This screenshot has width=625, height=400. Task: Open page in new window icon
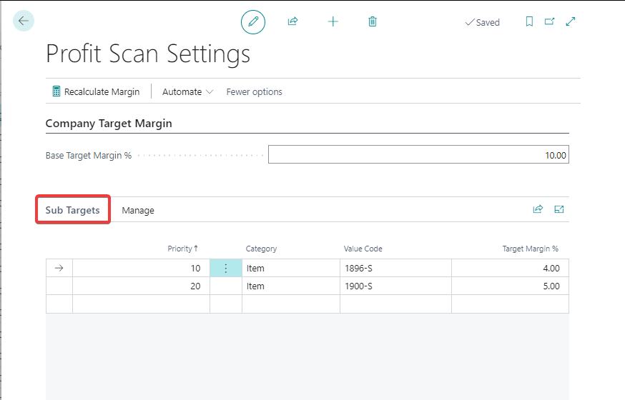[549, 22]
